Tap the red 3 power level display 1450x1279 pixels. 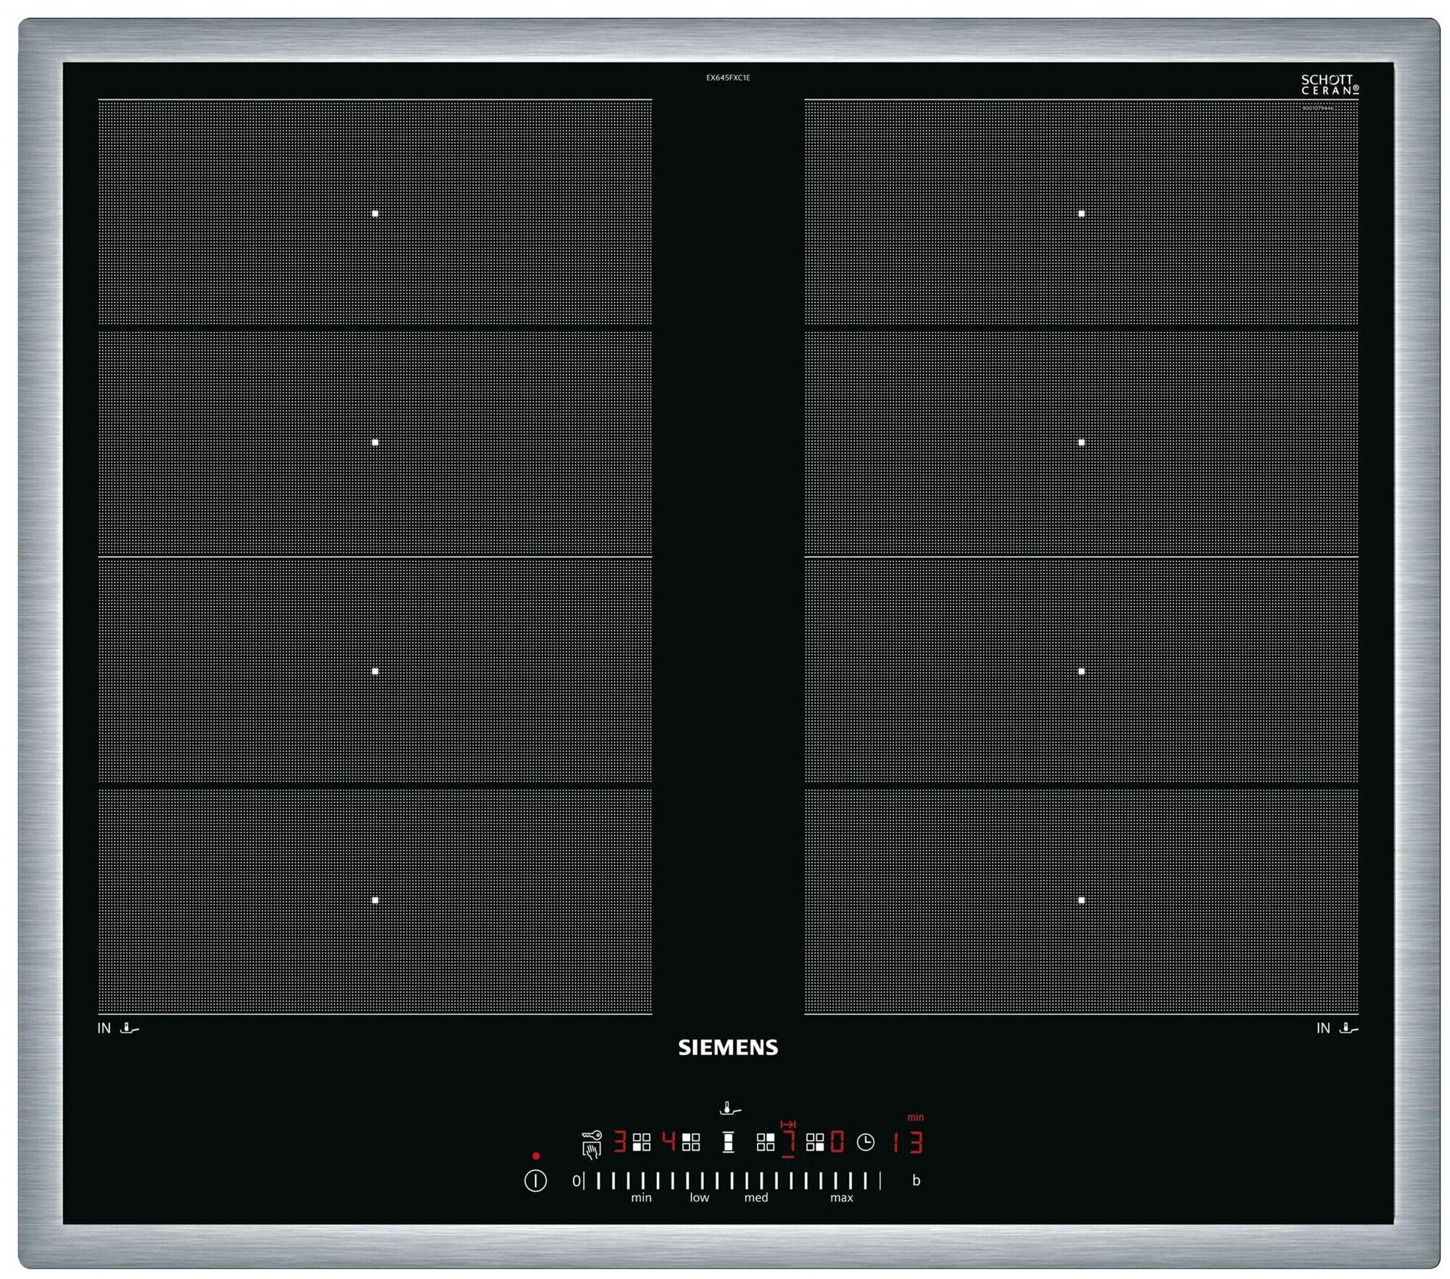(620, 1142)
